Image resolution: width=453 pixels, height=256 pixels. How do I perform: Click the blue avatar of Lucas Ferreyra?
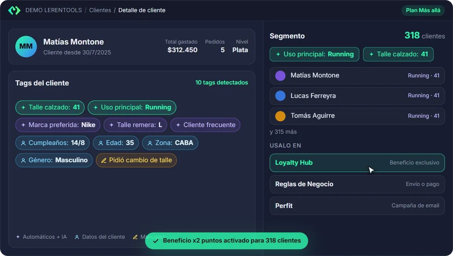280,96
